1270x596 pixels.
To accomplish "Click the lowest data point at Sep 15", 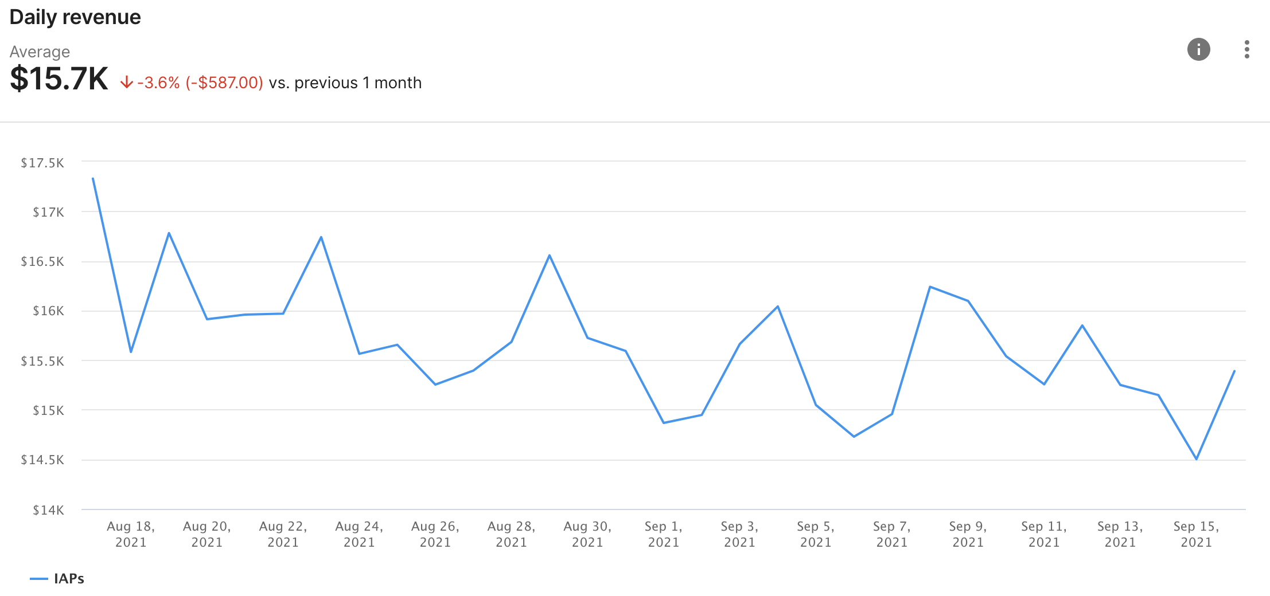I will pyautogui.click(x=1196, y=459).
